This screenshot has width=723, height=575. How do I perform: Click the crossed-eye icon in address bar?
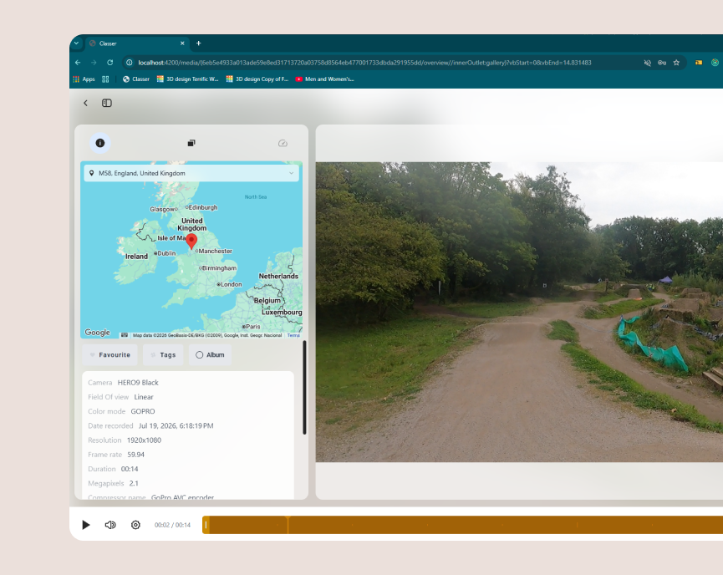[x=648, y=62]
